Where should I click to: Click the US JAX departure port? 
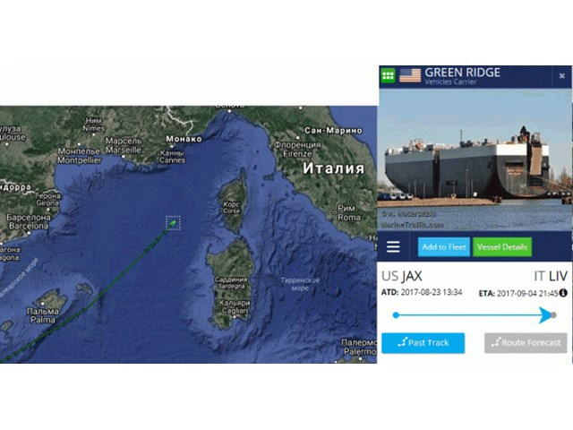(x=402, y=277)
